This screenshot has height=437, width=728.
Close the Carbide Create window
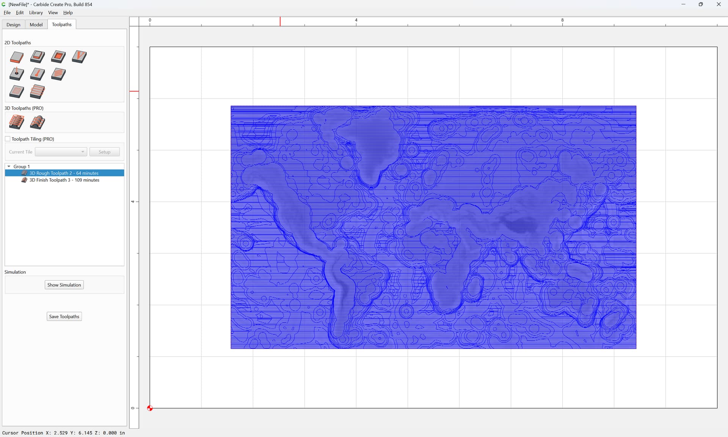click(719, 4)
